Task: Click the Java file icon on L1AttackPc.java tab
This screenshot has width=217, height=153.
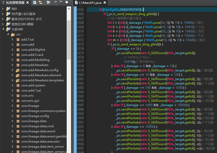Action: click(76, 3)
